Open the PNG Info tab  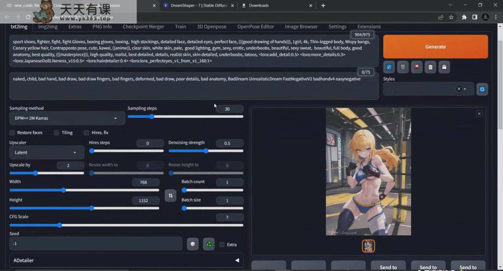[102, 27]
